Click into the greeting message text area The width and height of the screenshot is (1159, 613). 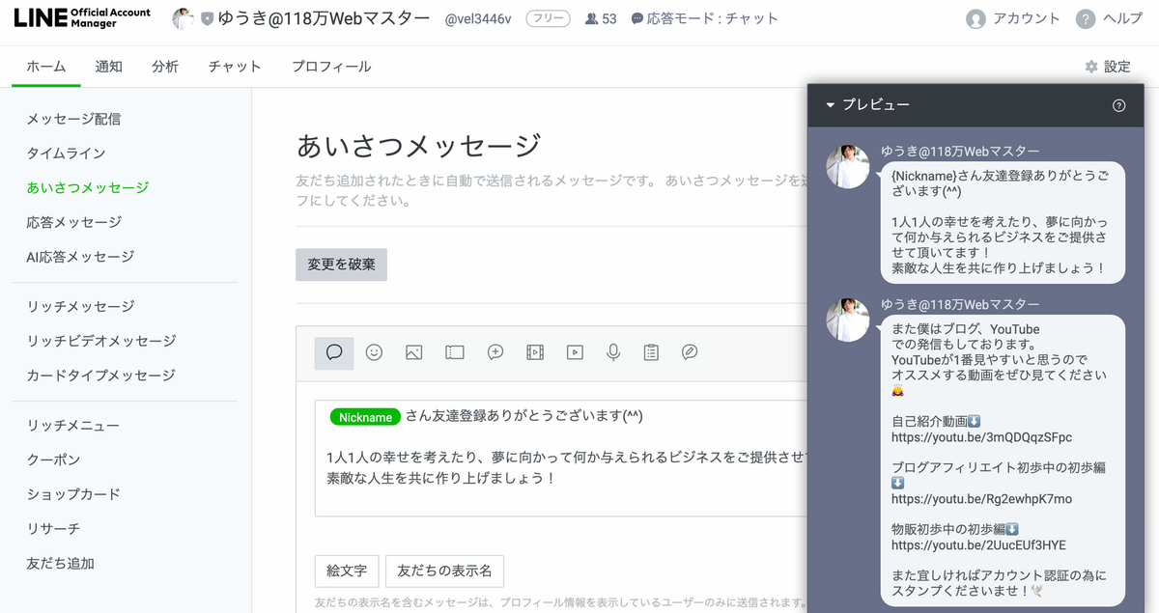point(561,459)
